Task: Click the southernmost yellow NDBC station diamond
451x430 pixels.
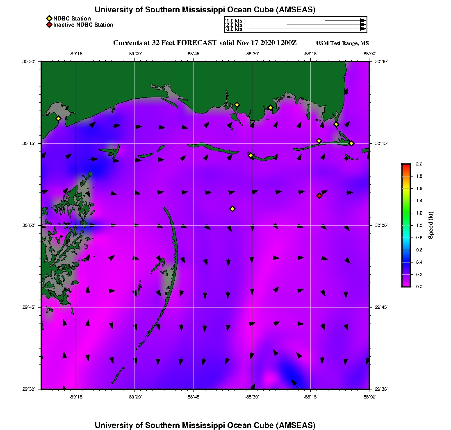Action: [x=232, y=209]
